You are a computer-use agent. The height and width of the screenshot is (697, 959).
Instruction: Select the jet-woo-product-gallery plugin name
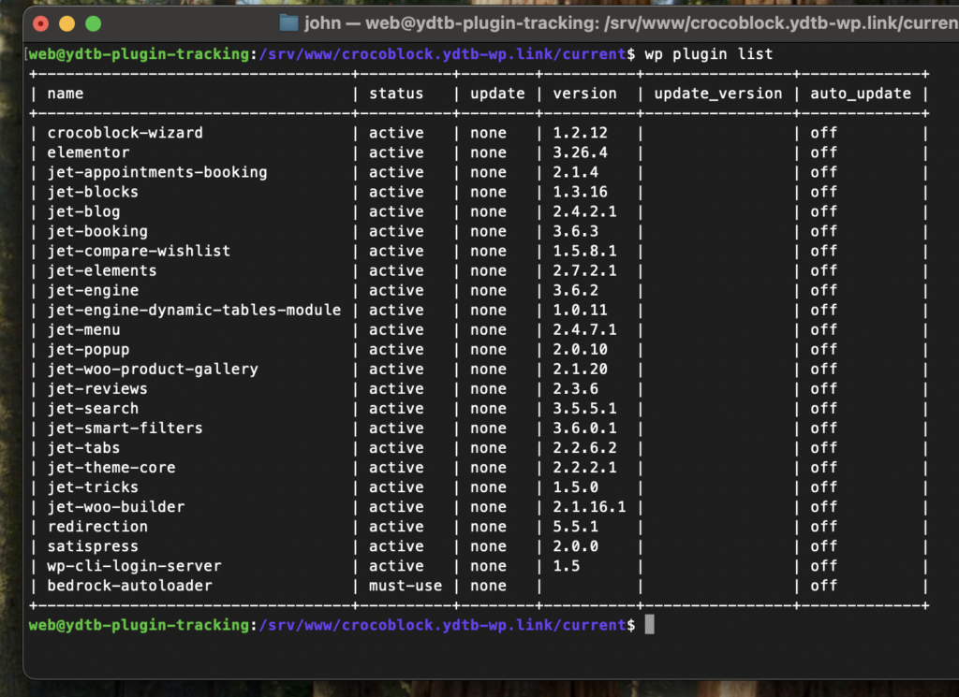(153, 369)
